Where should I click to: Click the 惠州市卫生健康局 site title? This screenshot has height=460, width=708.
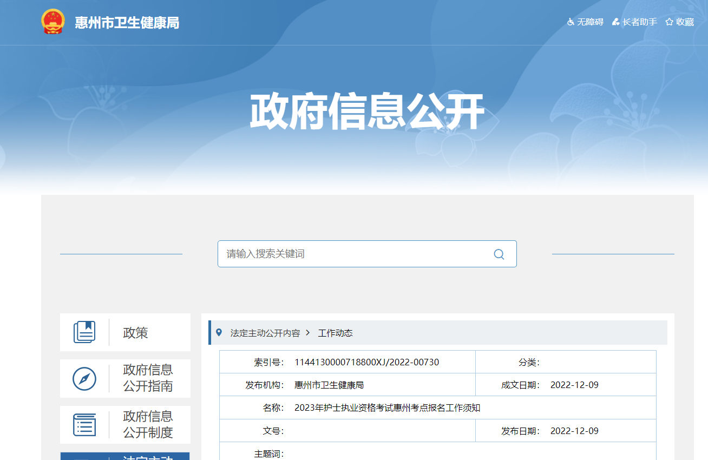tap(127, 23)
